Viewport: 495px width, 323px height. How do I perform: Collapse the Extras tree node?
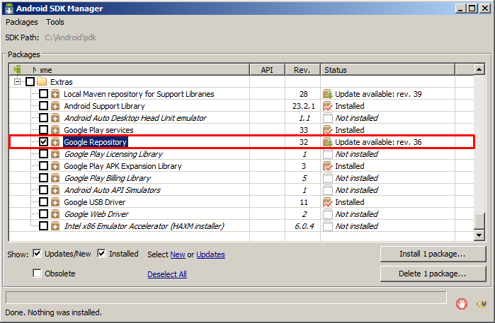18,82
